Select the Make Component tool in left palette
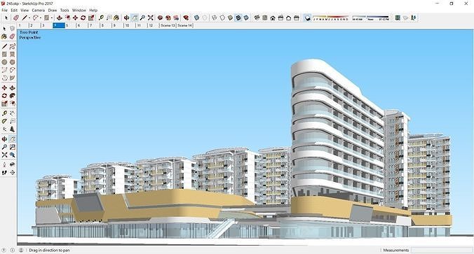474x254 pixels. pyautogui.click(x=12, y=29)
